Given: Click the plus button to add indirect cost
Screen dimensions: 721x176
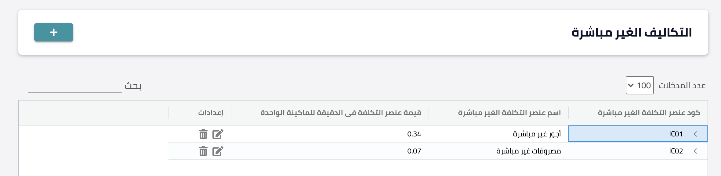Looking at the screenshot, I should (54, 32).
